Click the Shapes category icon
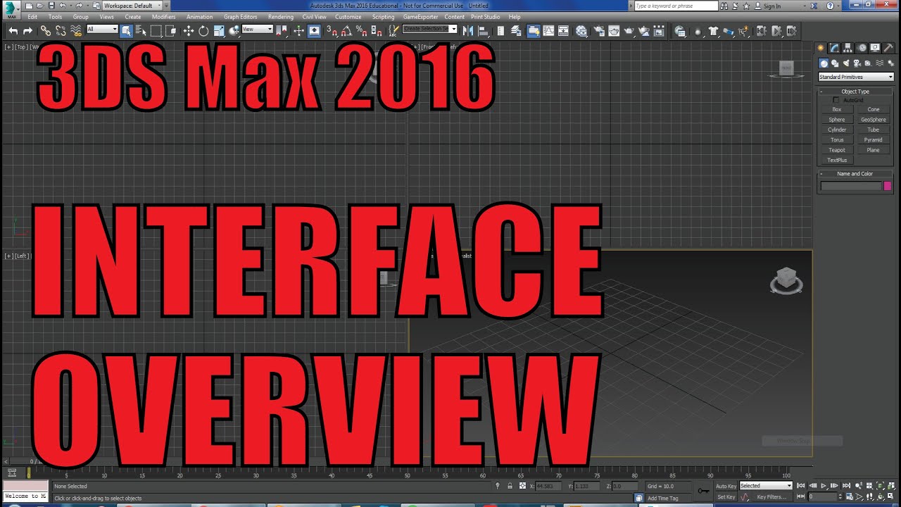Screen dimensions: 901x507 [x=834, y=63]
